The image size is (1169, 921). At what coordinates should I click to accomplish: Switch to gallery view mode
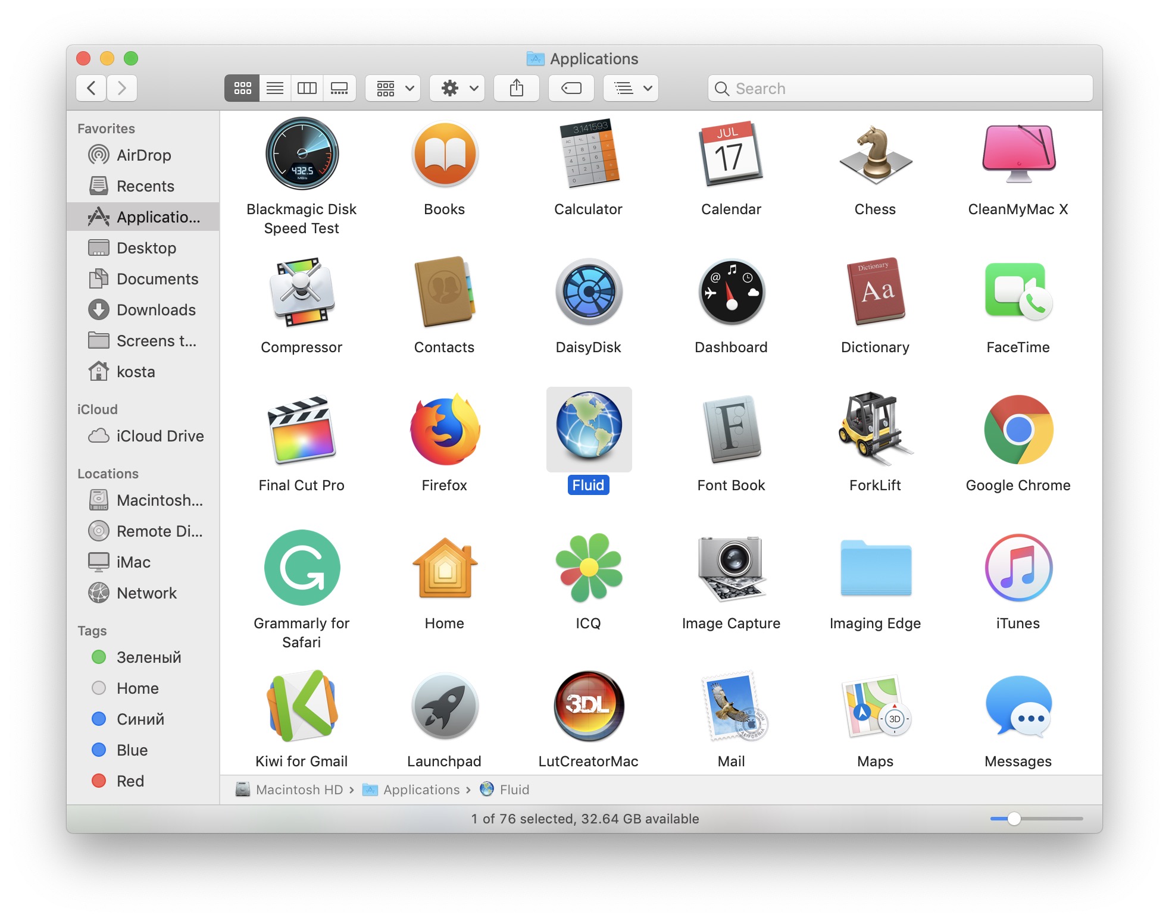339,88
